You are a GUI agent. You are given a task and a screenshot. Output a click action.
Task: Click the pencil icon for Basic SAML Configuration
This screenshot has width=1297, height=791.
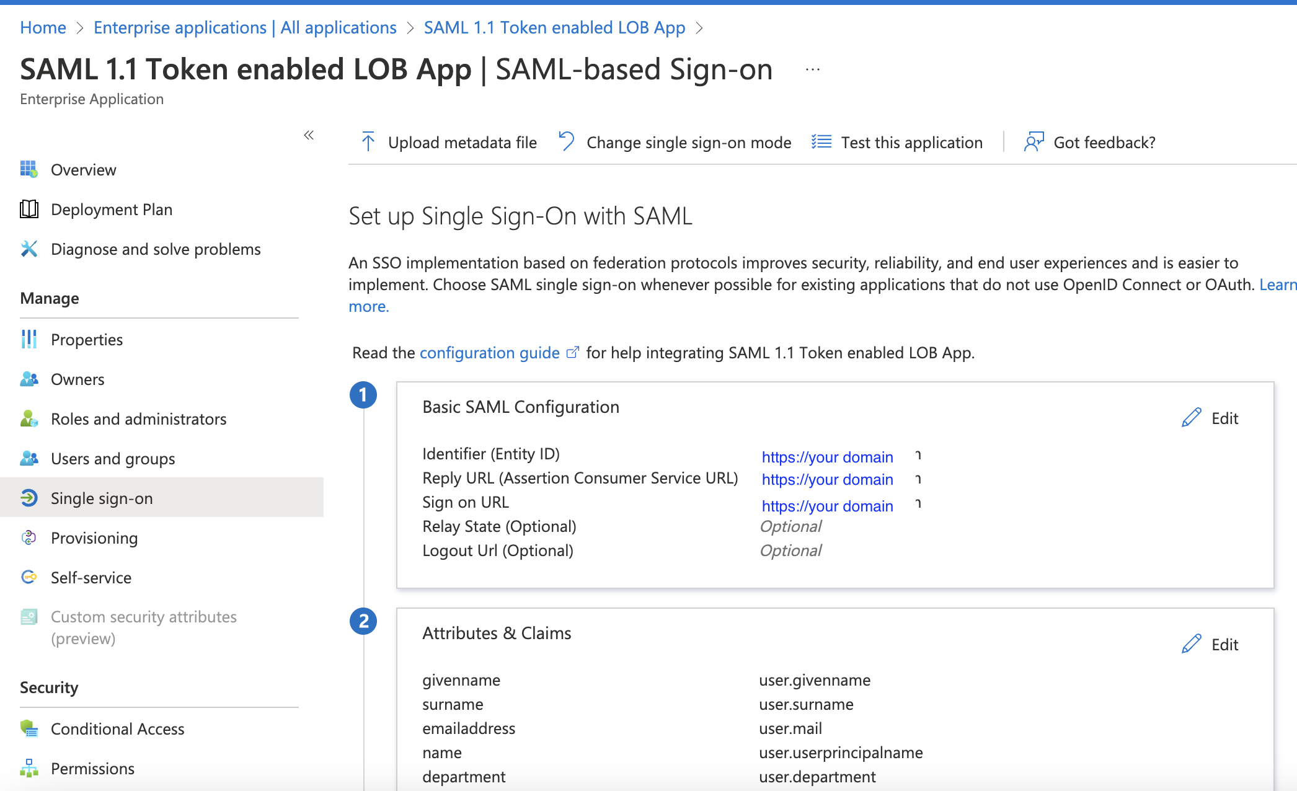(x=1191, y=418)
